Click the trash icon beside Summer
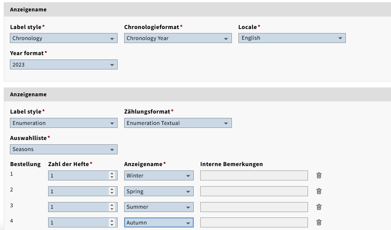The height and width of the screenshot is (230, 391). (x=319, y=207)
